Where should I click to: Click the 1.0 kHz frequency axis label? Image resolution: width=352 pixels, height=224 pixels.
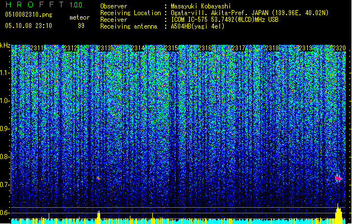[x=5, y=101]
